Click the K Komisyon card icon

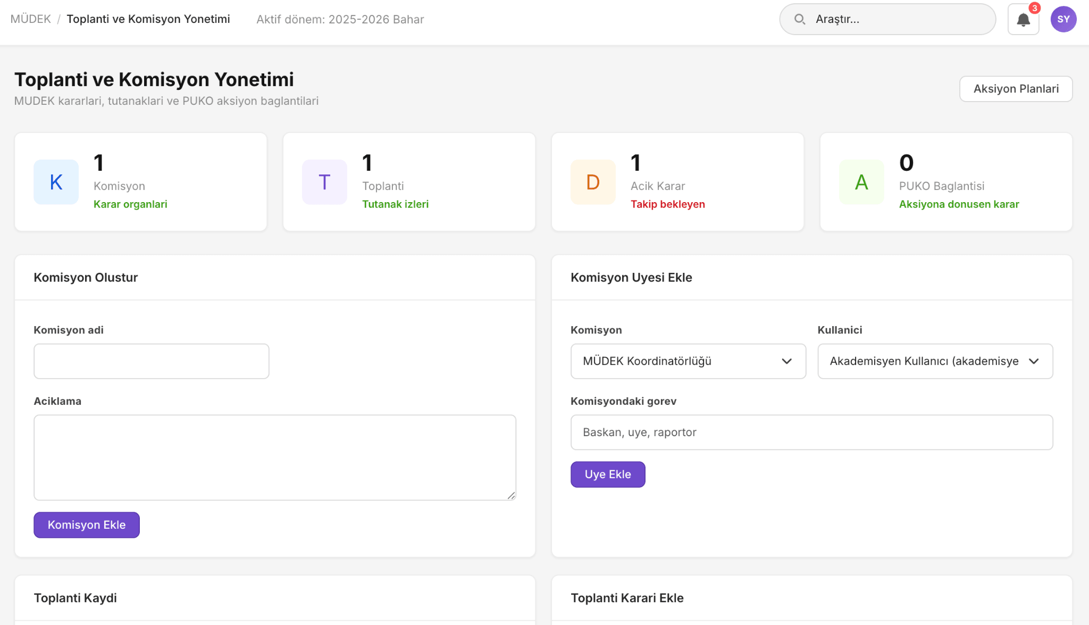pyautogui.click(x=56, y=182)
